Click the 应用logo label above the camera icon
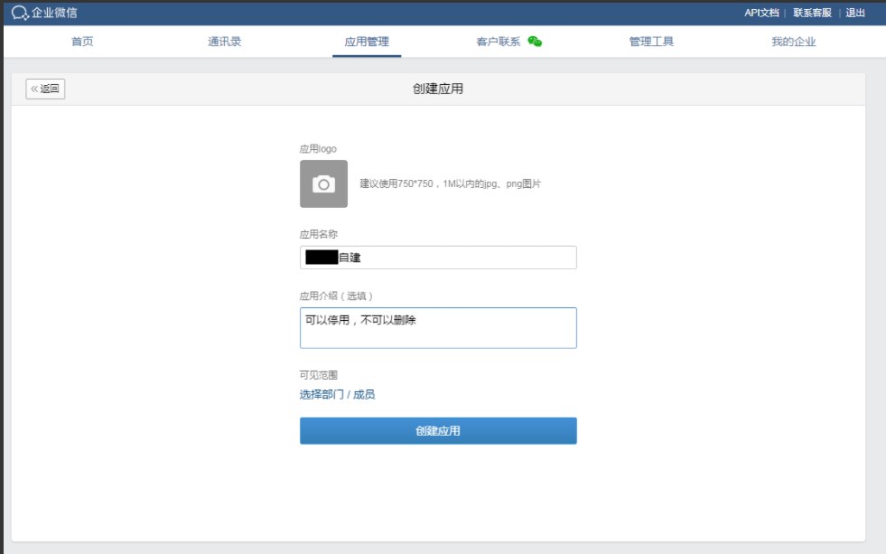This screenshot has width=886, height=554. pos(318,148)
